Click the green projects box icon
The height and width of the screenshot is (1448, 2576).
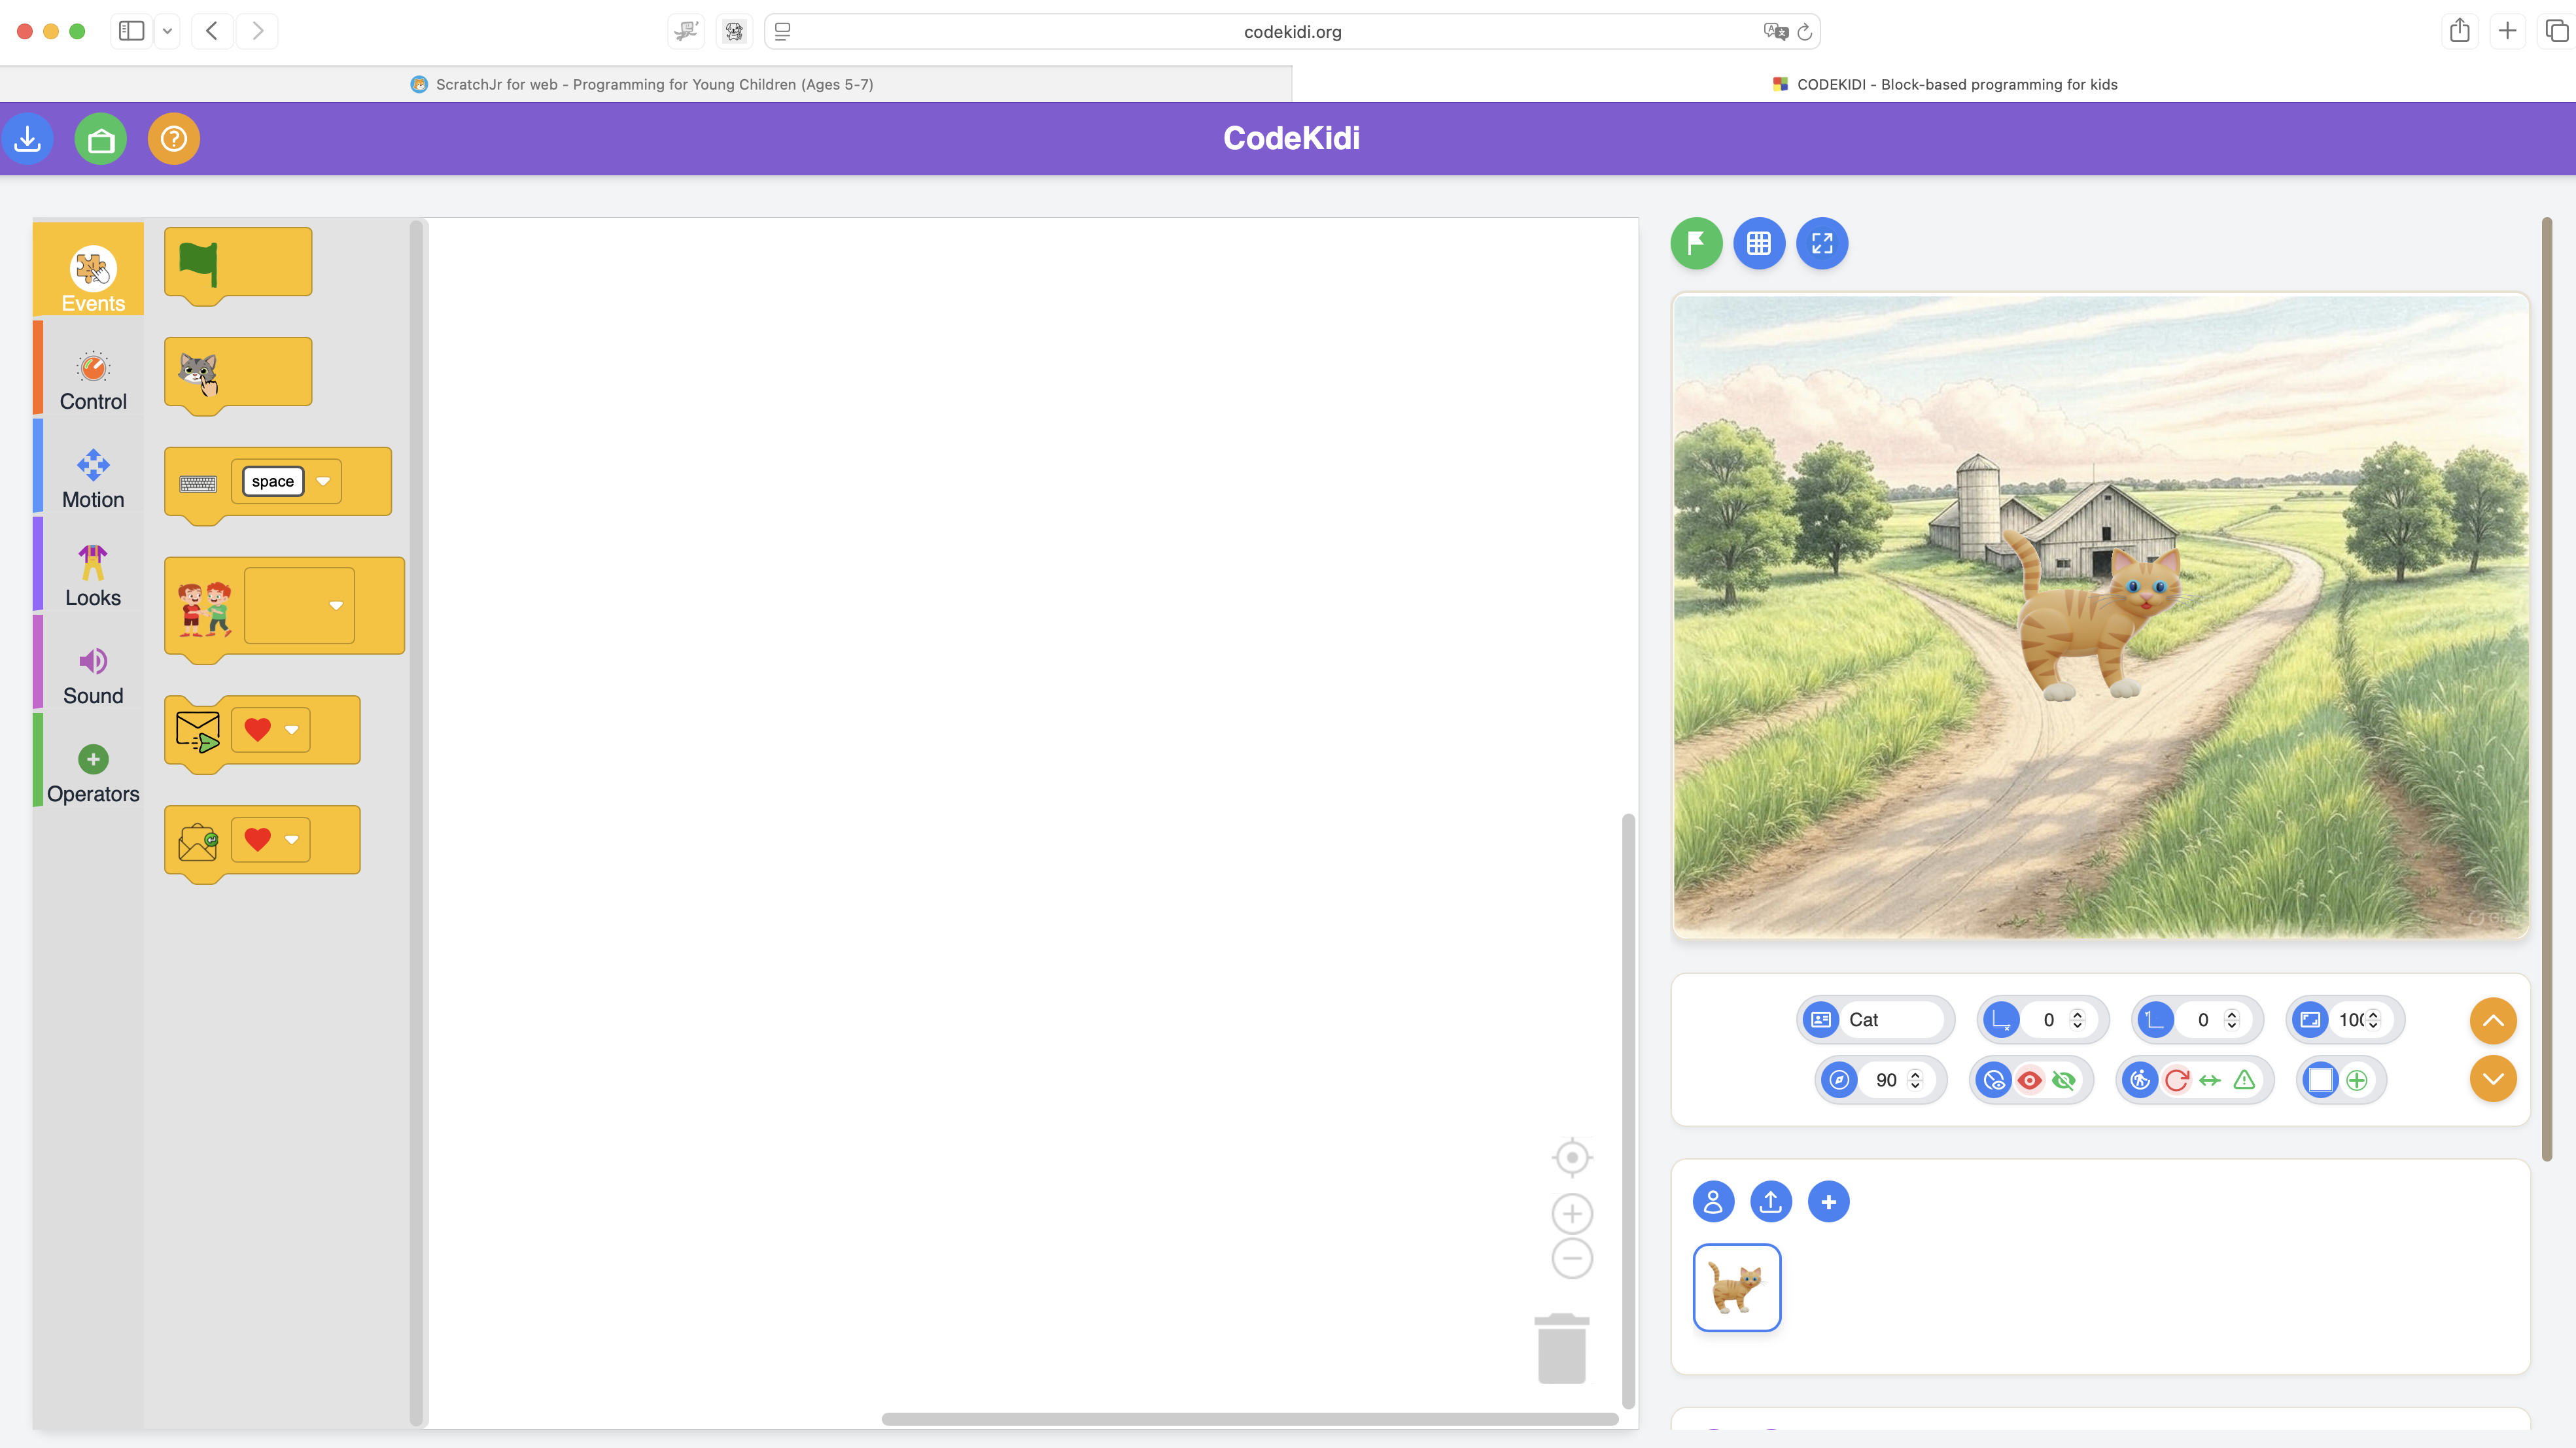[101, 138]
